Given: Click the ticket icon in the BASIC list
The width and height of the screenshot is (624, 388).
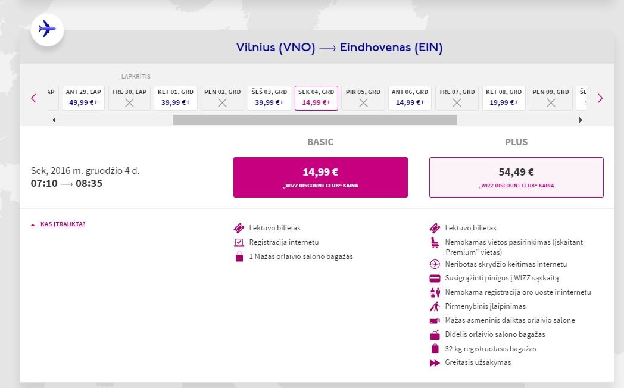Looking at the screenshot, I should pyautogui.click(x=239, y=228).
